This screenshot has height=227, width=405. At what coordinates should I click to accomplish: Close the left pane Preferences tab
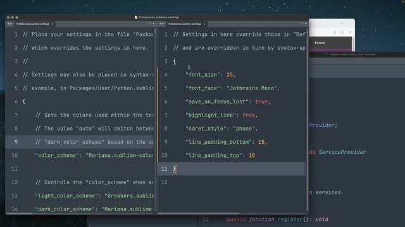(53, 24)
